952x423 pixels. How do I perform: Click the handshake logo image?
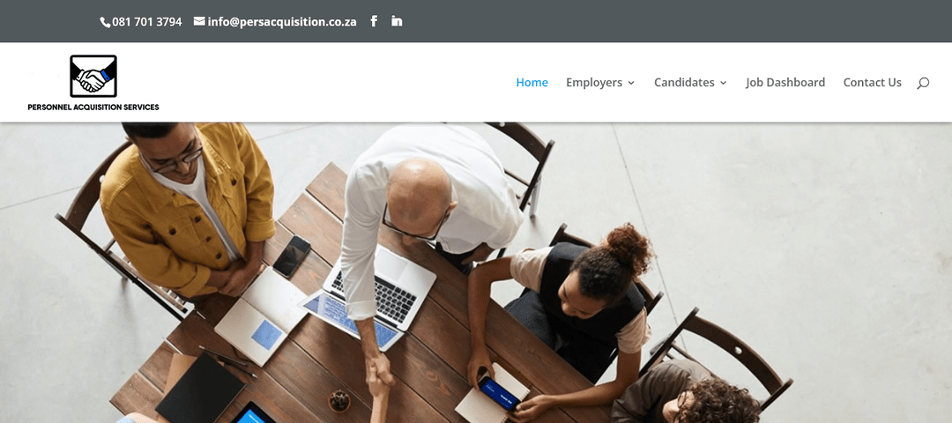pos(93,76)
